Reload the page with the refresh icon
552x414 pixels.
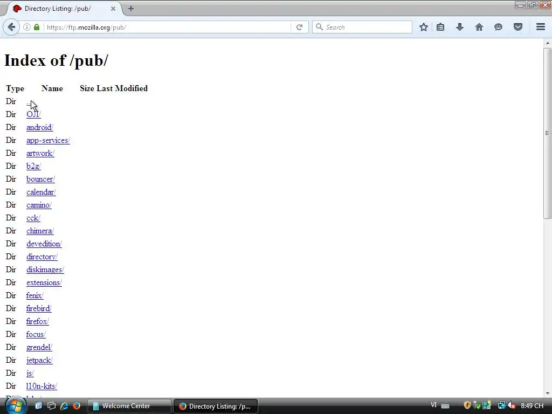[299, 27]
